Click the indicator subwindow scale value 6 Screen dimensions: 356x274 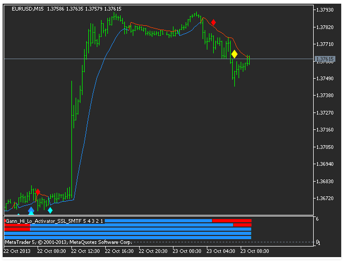pyautogui.click(x=317, y=219)
